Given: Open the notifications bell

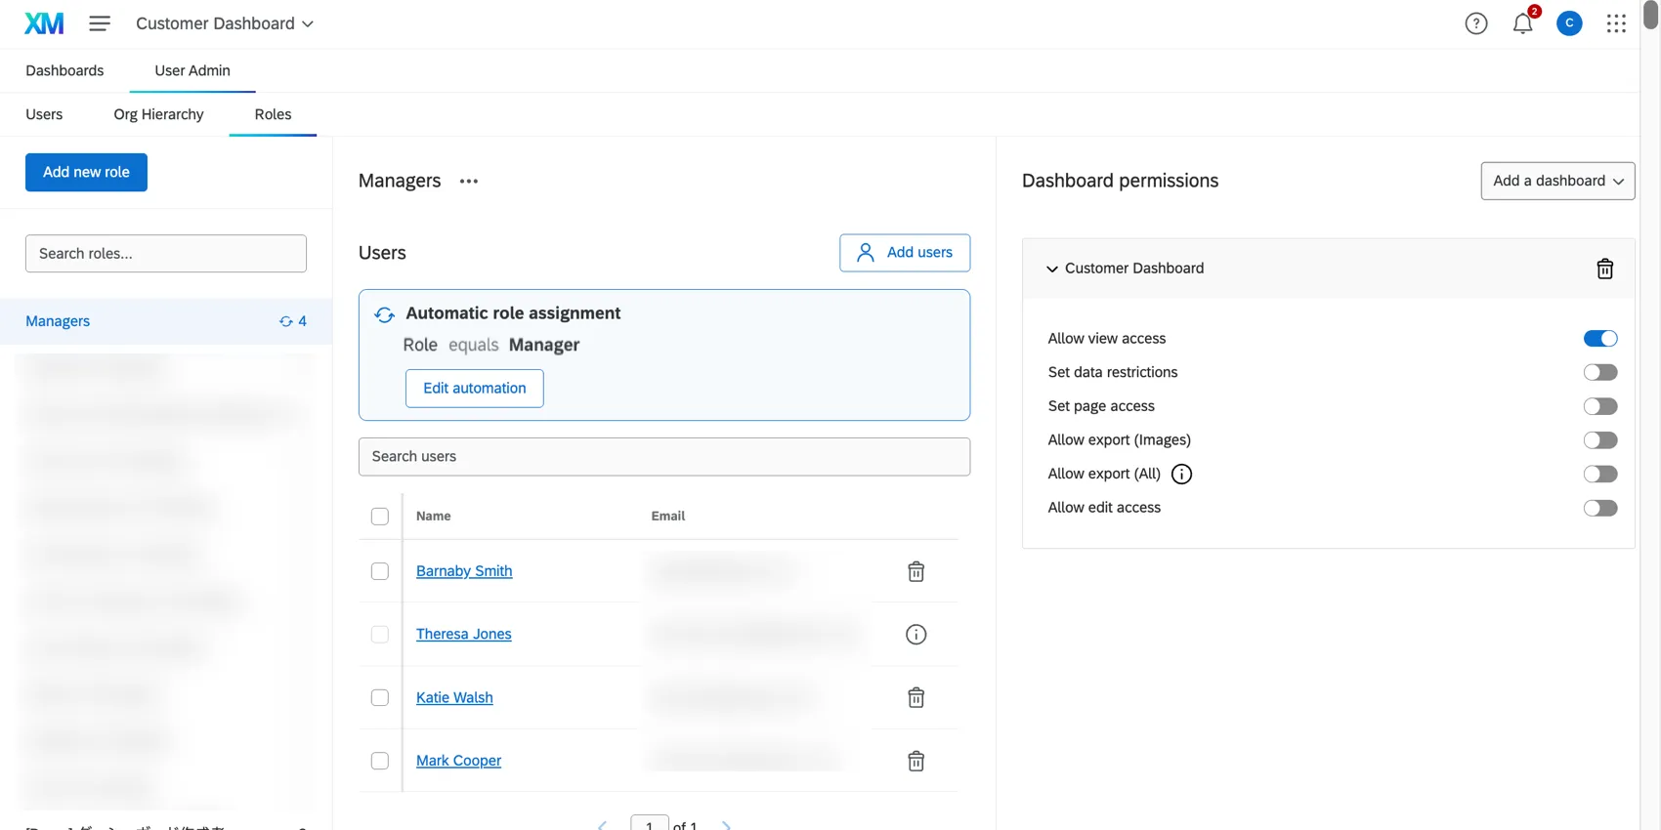Looking at the screenshot, I should pos(1523,23).
